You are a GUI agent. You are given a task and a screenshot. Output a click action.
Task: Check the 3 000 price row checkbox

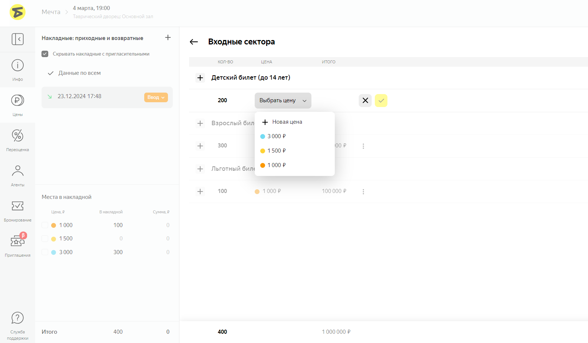click(45, 252)
